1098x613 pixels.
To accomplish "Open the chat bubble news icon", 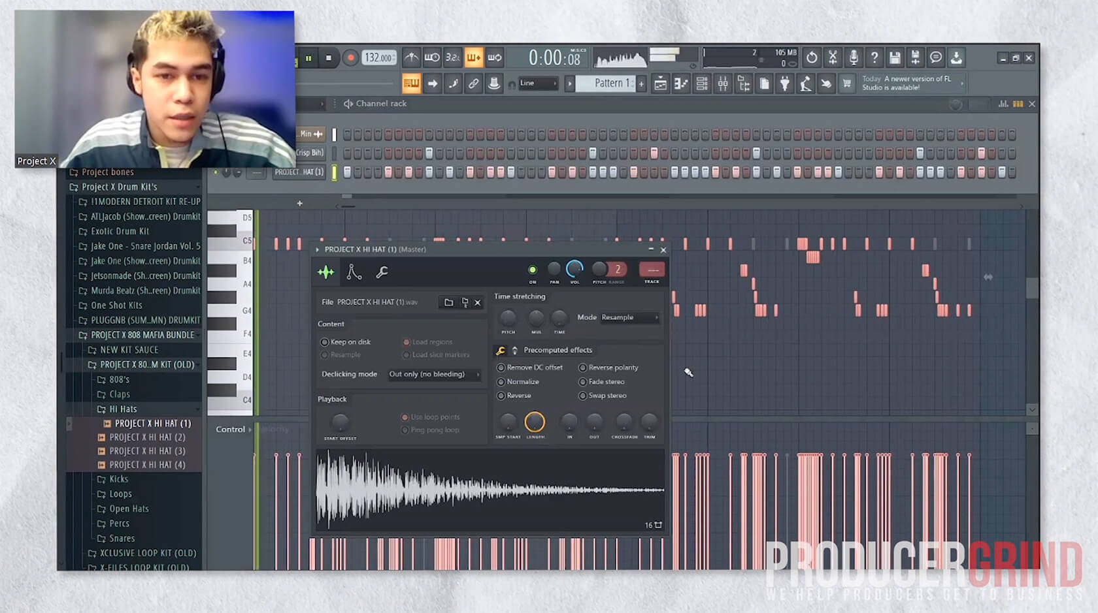I will click(936, 58).
